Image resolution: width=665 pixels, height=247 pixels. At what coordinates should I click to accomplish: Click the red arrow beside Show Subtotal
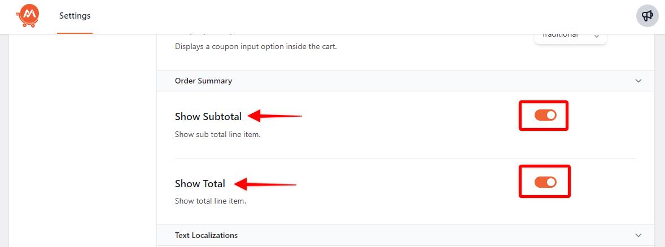tap(276, 116)
